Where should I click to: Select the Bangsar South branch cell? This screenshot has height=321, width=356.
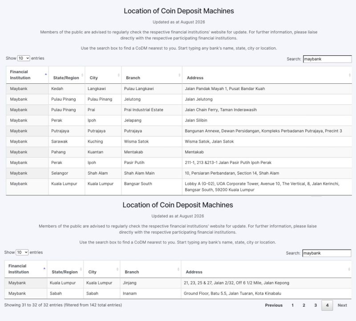pyautogui.click(x=152, y=187)
